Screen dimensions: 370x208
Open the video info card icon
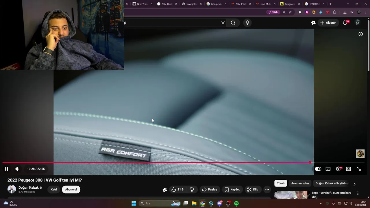pos(361,34)
